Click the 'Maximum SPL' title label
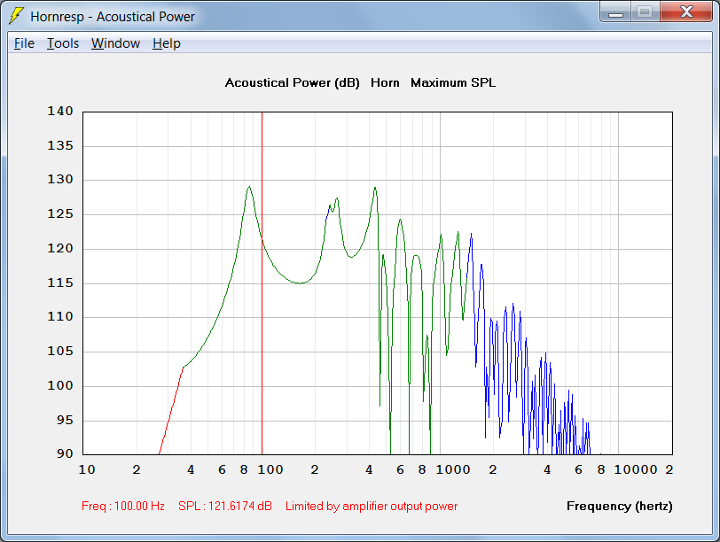The width and height of the screenshot is (720, 542). coord(453,83)
